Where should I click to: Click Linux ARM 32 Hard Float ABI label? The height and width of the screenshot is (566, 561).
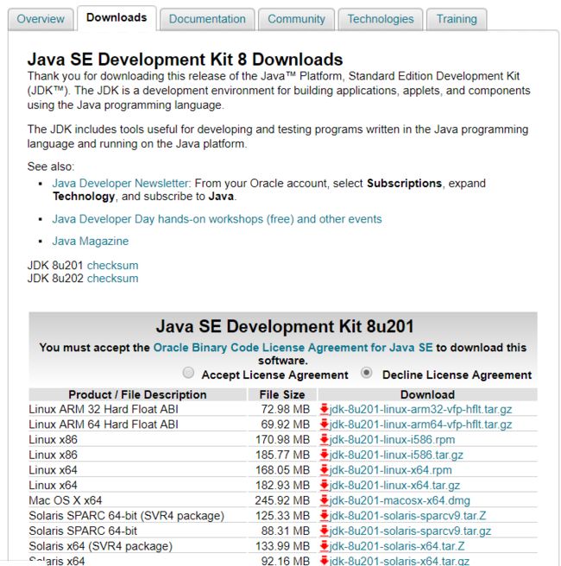[104, 409]
